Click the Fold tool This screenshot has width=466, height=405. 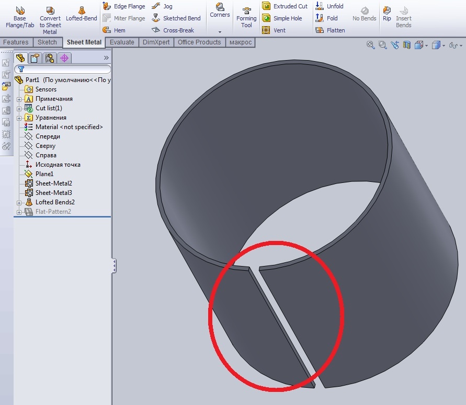(326, 18)
